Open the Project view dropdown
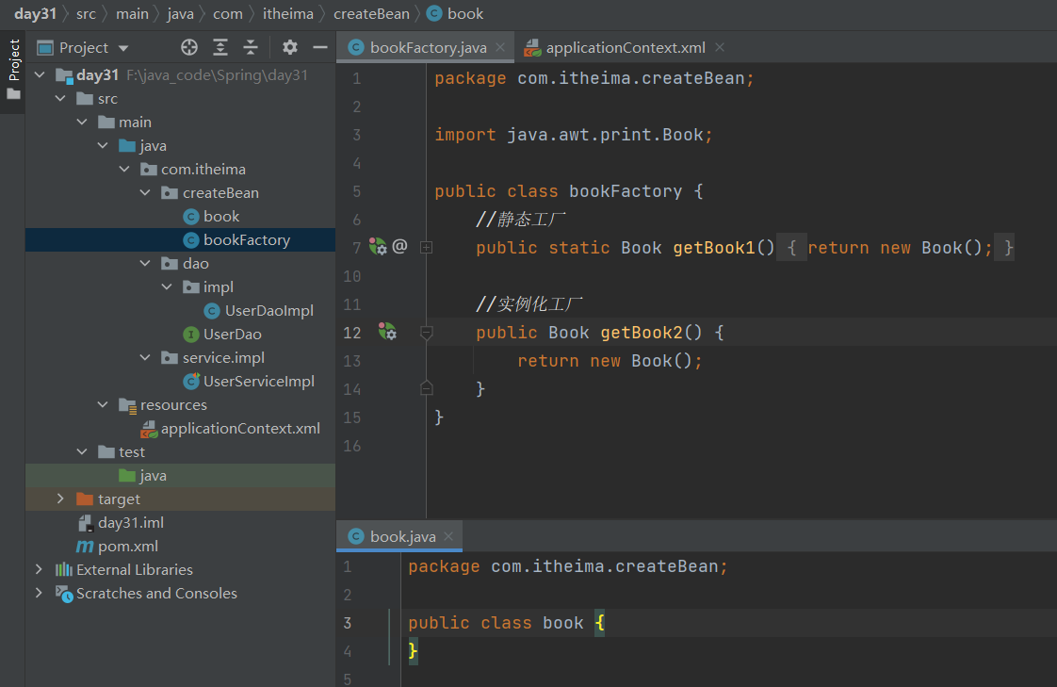 pyautogui.click(x=123, y=48)
